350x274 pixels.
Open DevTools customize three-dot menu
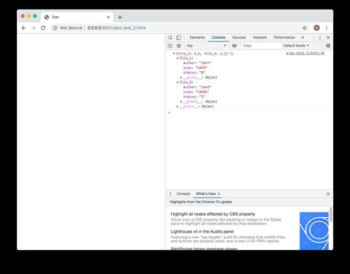tap(320, 37)
